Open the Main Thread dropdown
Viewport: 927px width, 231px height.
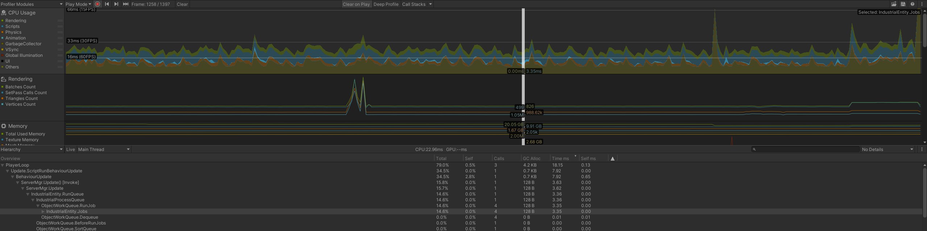[104, 149]
